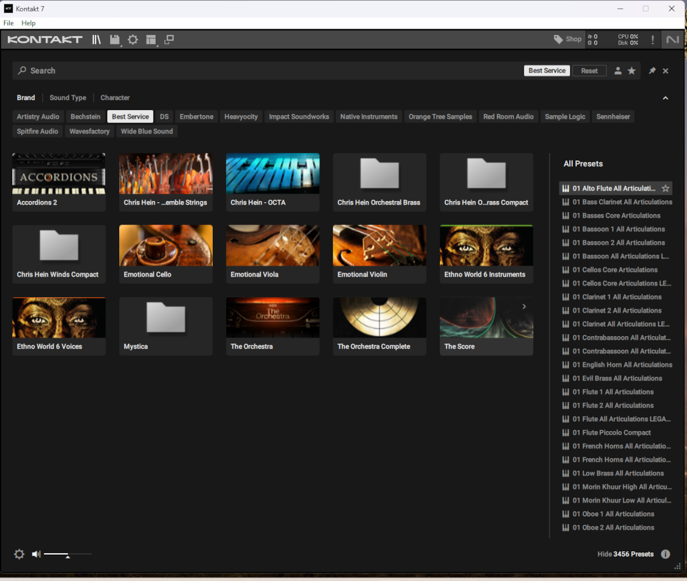
Task: Switch to the Sound Type tab
Action: (x=68, y=98)
